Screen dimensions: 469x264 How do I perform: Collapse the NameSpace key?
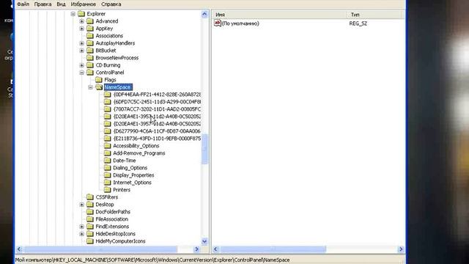click(90, 87)
